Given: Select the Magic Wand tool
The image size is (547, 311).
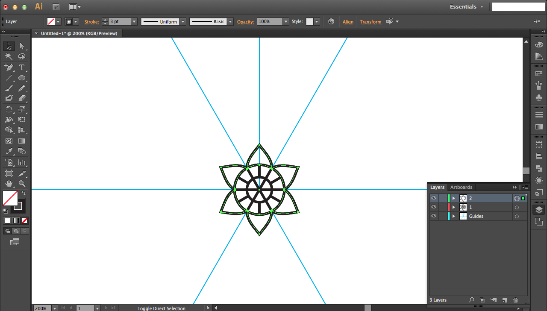Looking at the screenshot, I should 9,56.
